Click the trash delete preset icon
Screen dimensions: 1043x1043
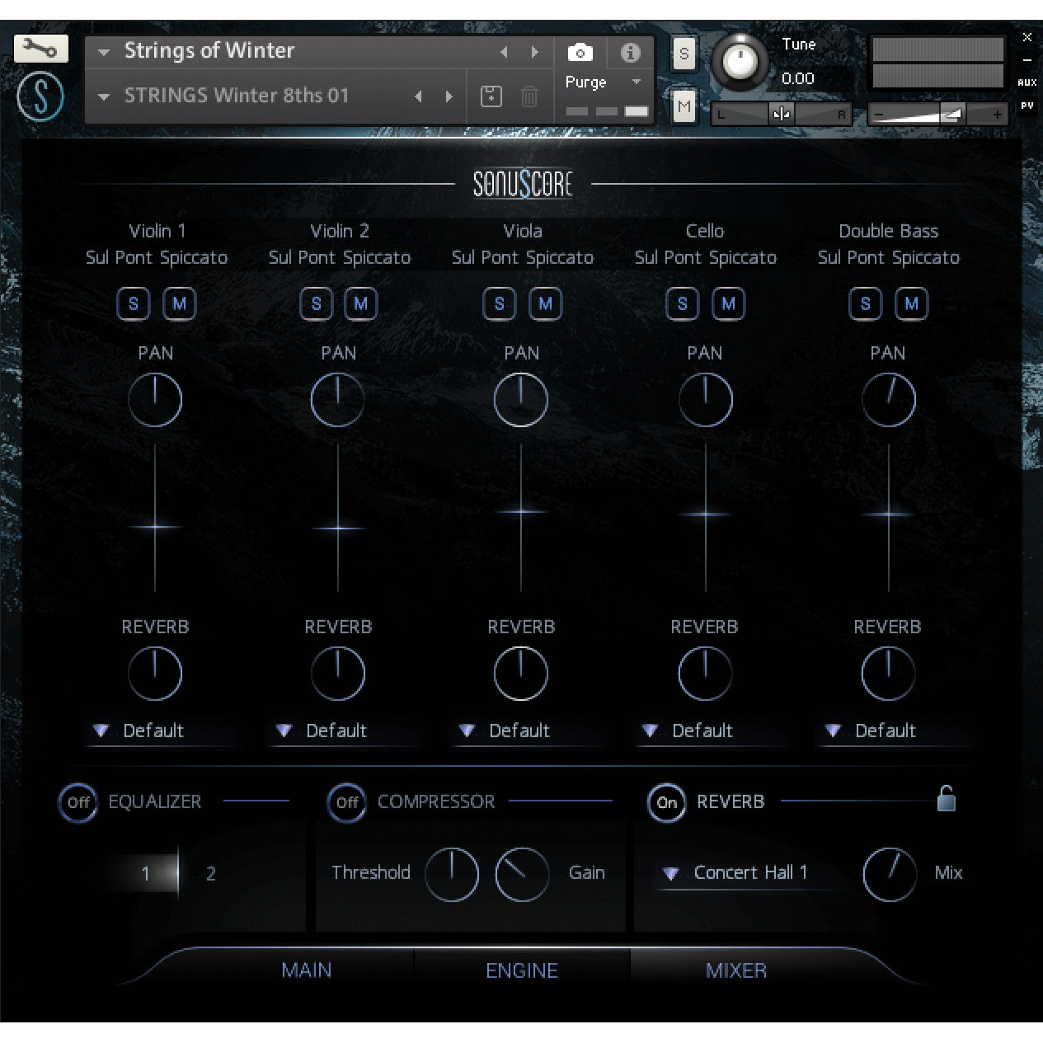click(x=529, y=96)
